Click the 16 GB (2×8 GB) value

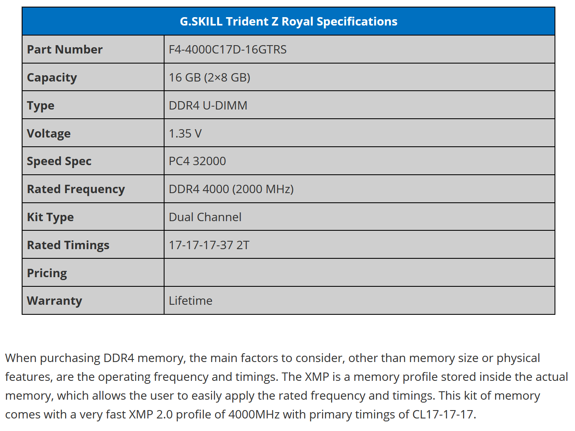[209, 77]
